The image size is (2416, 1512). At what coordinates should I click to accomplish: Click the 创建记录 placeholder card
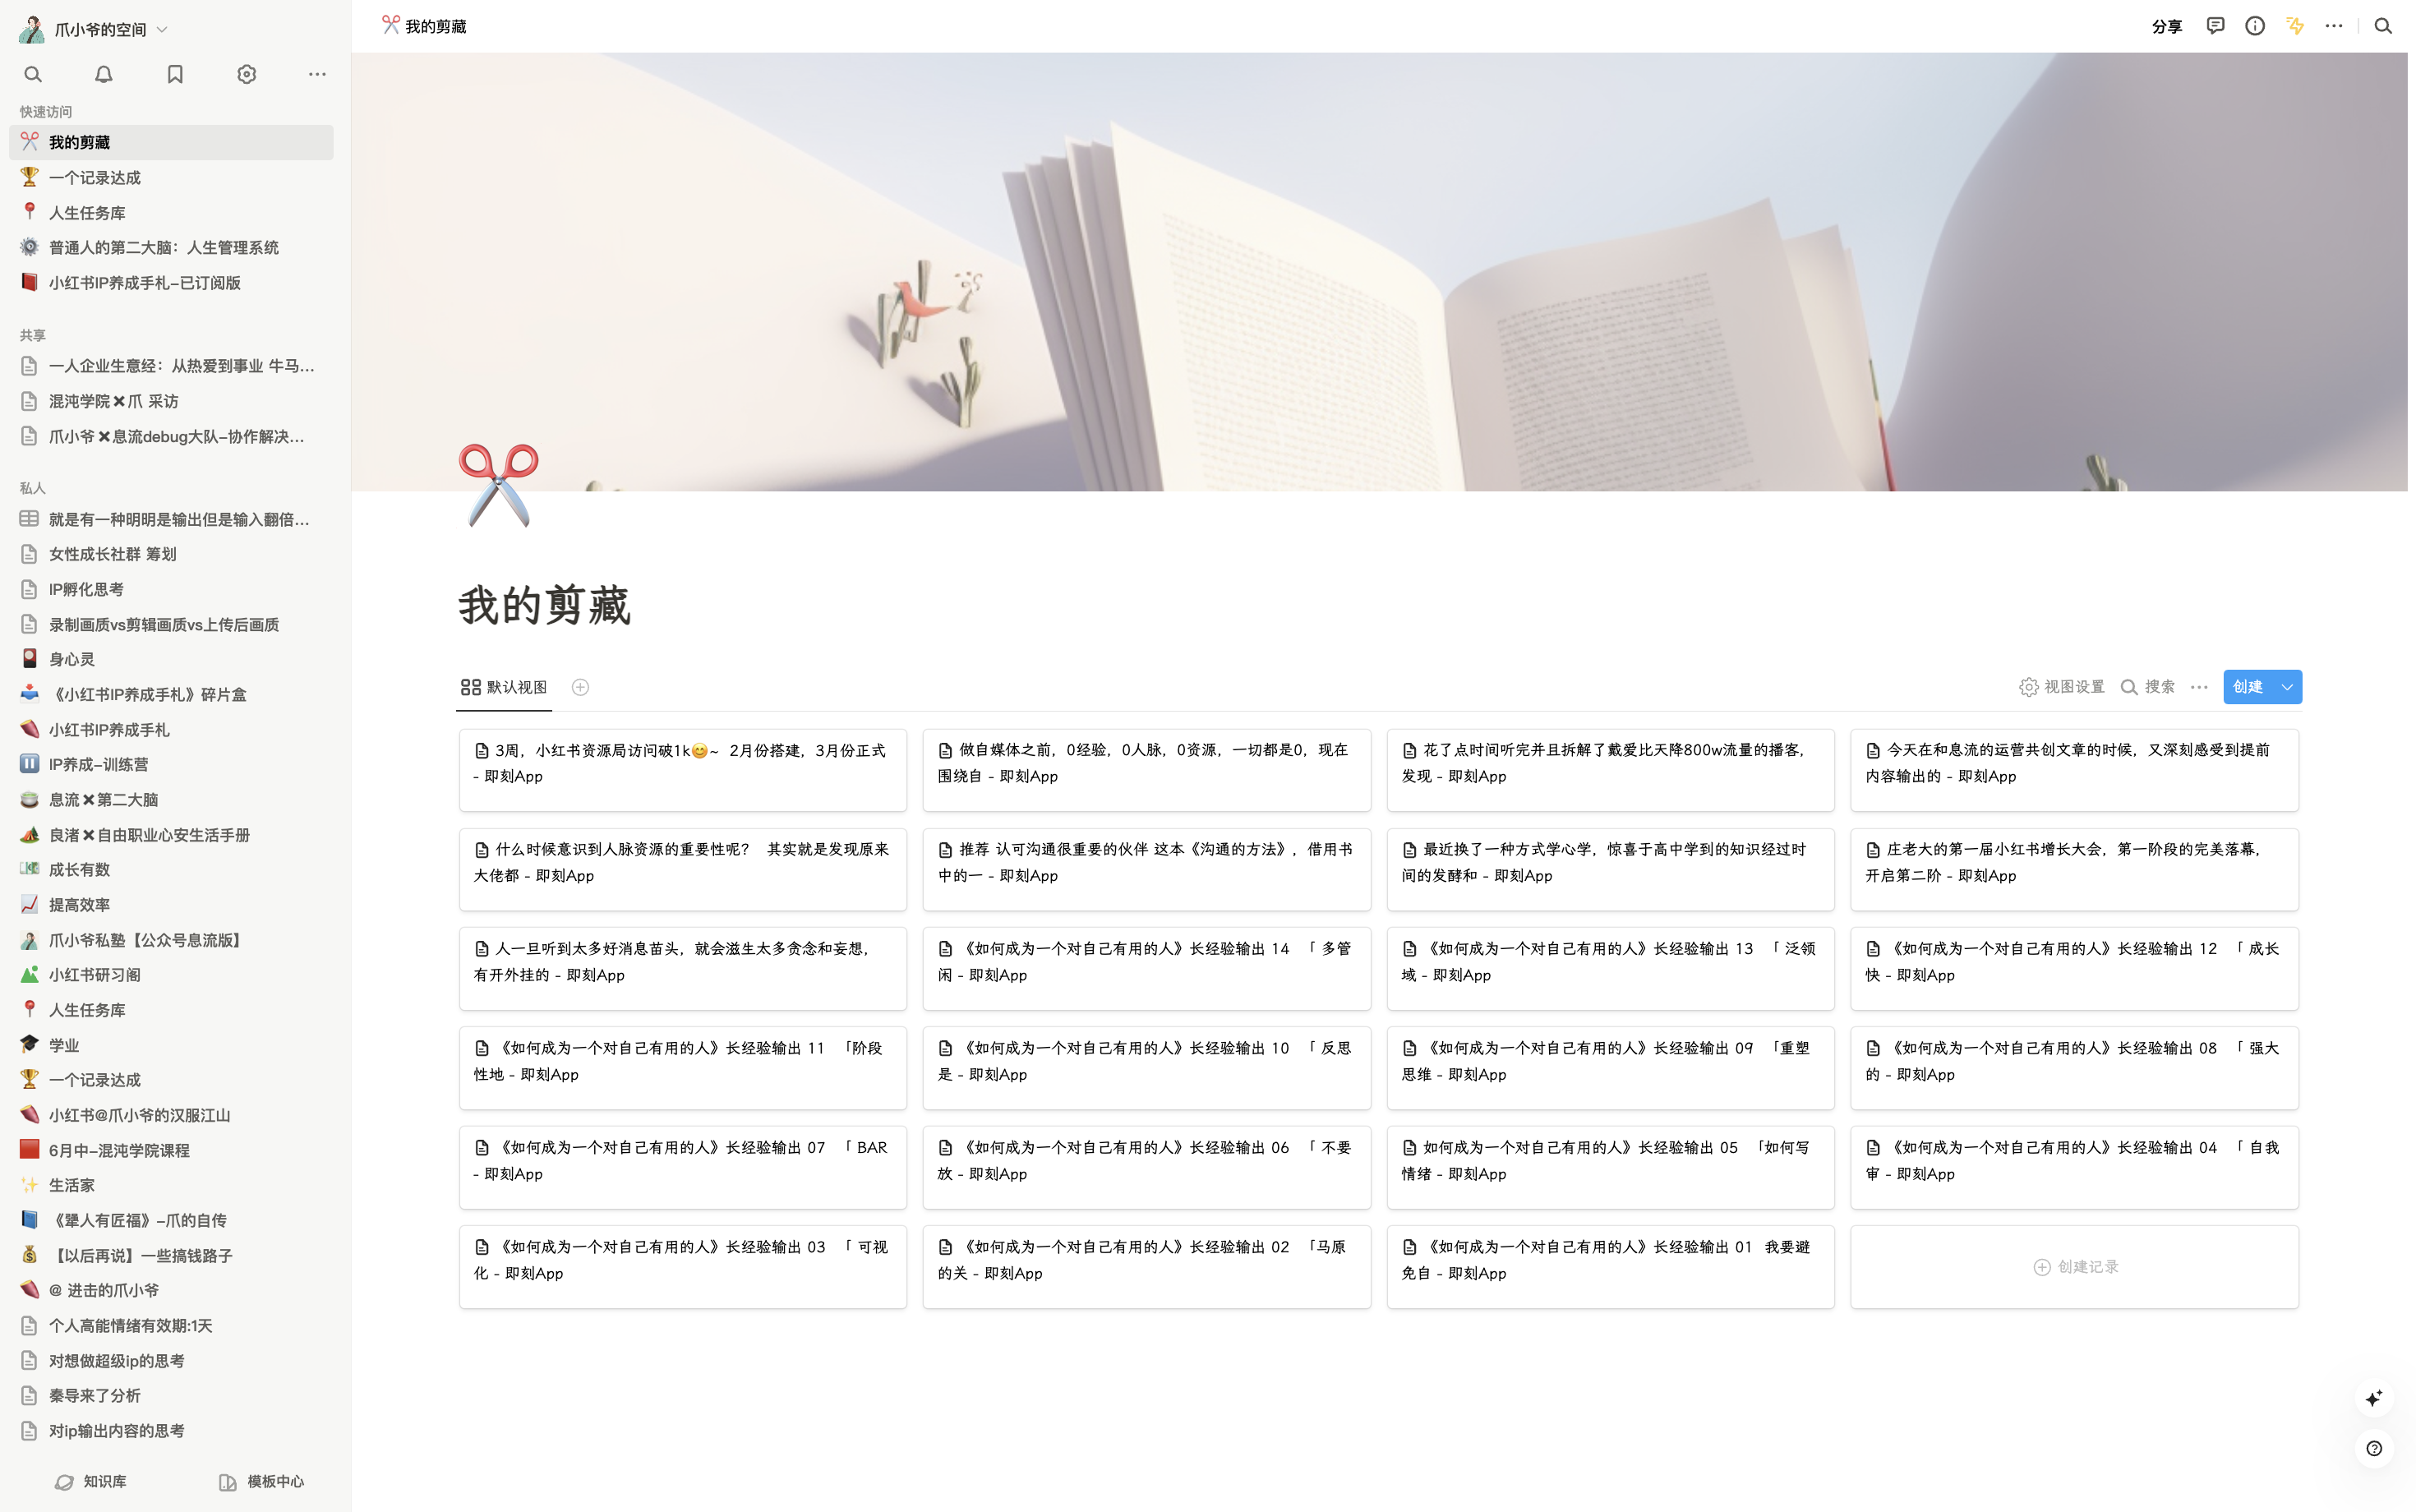tap(2075, 1266)
